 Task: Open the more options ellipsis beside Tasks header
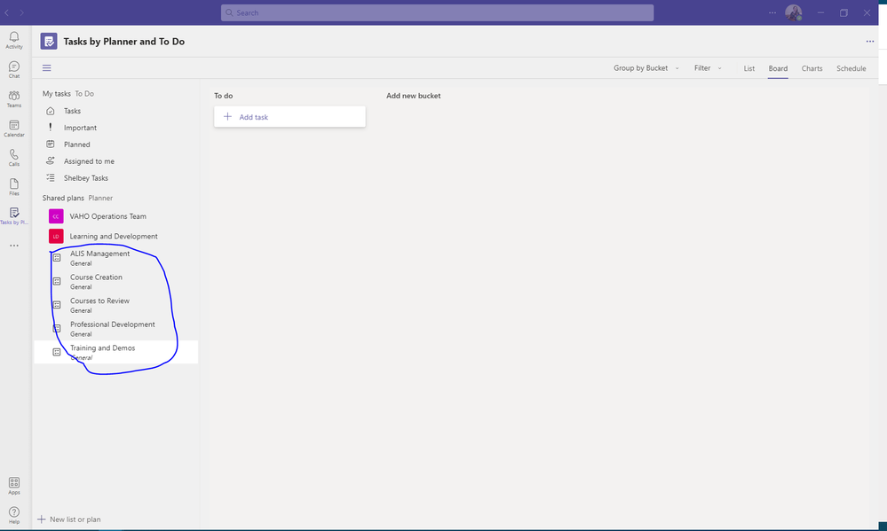tap(870, 42)
